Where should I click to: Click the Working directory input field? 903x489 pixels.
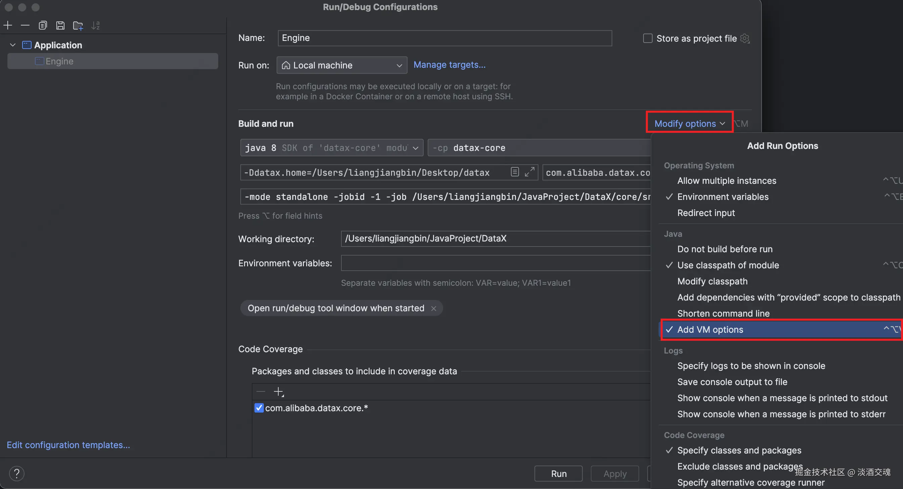[495, 238]
